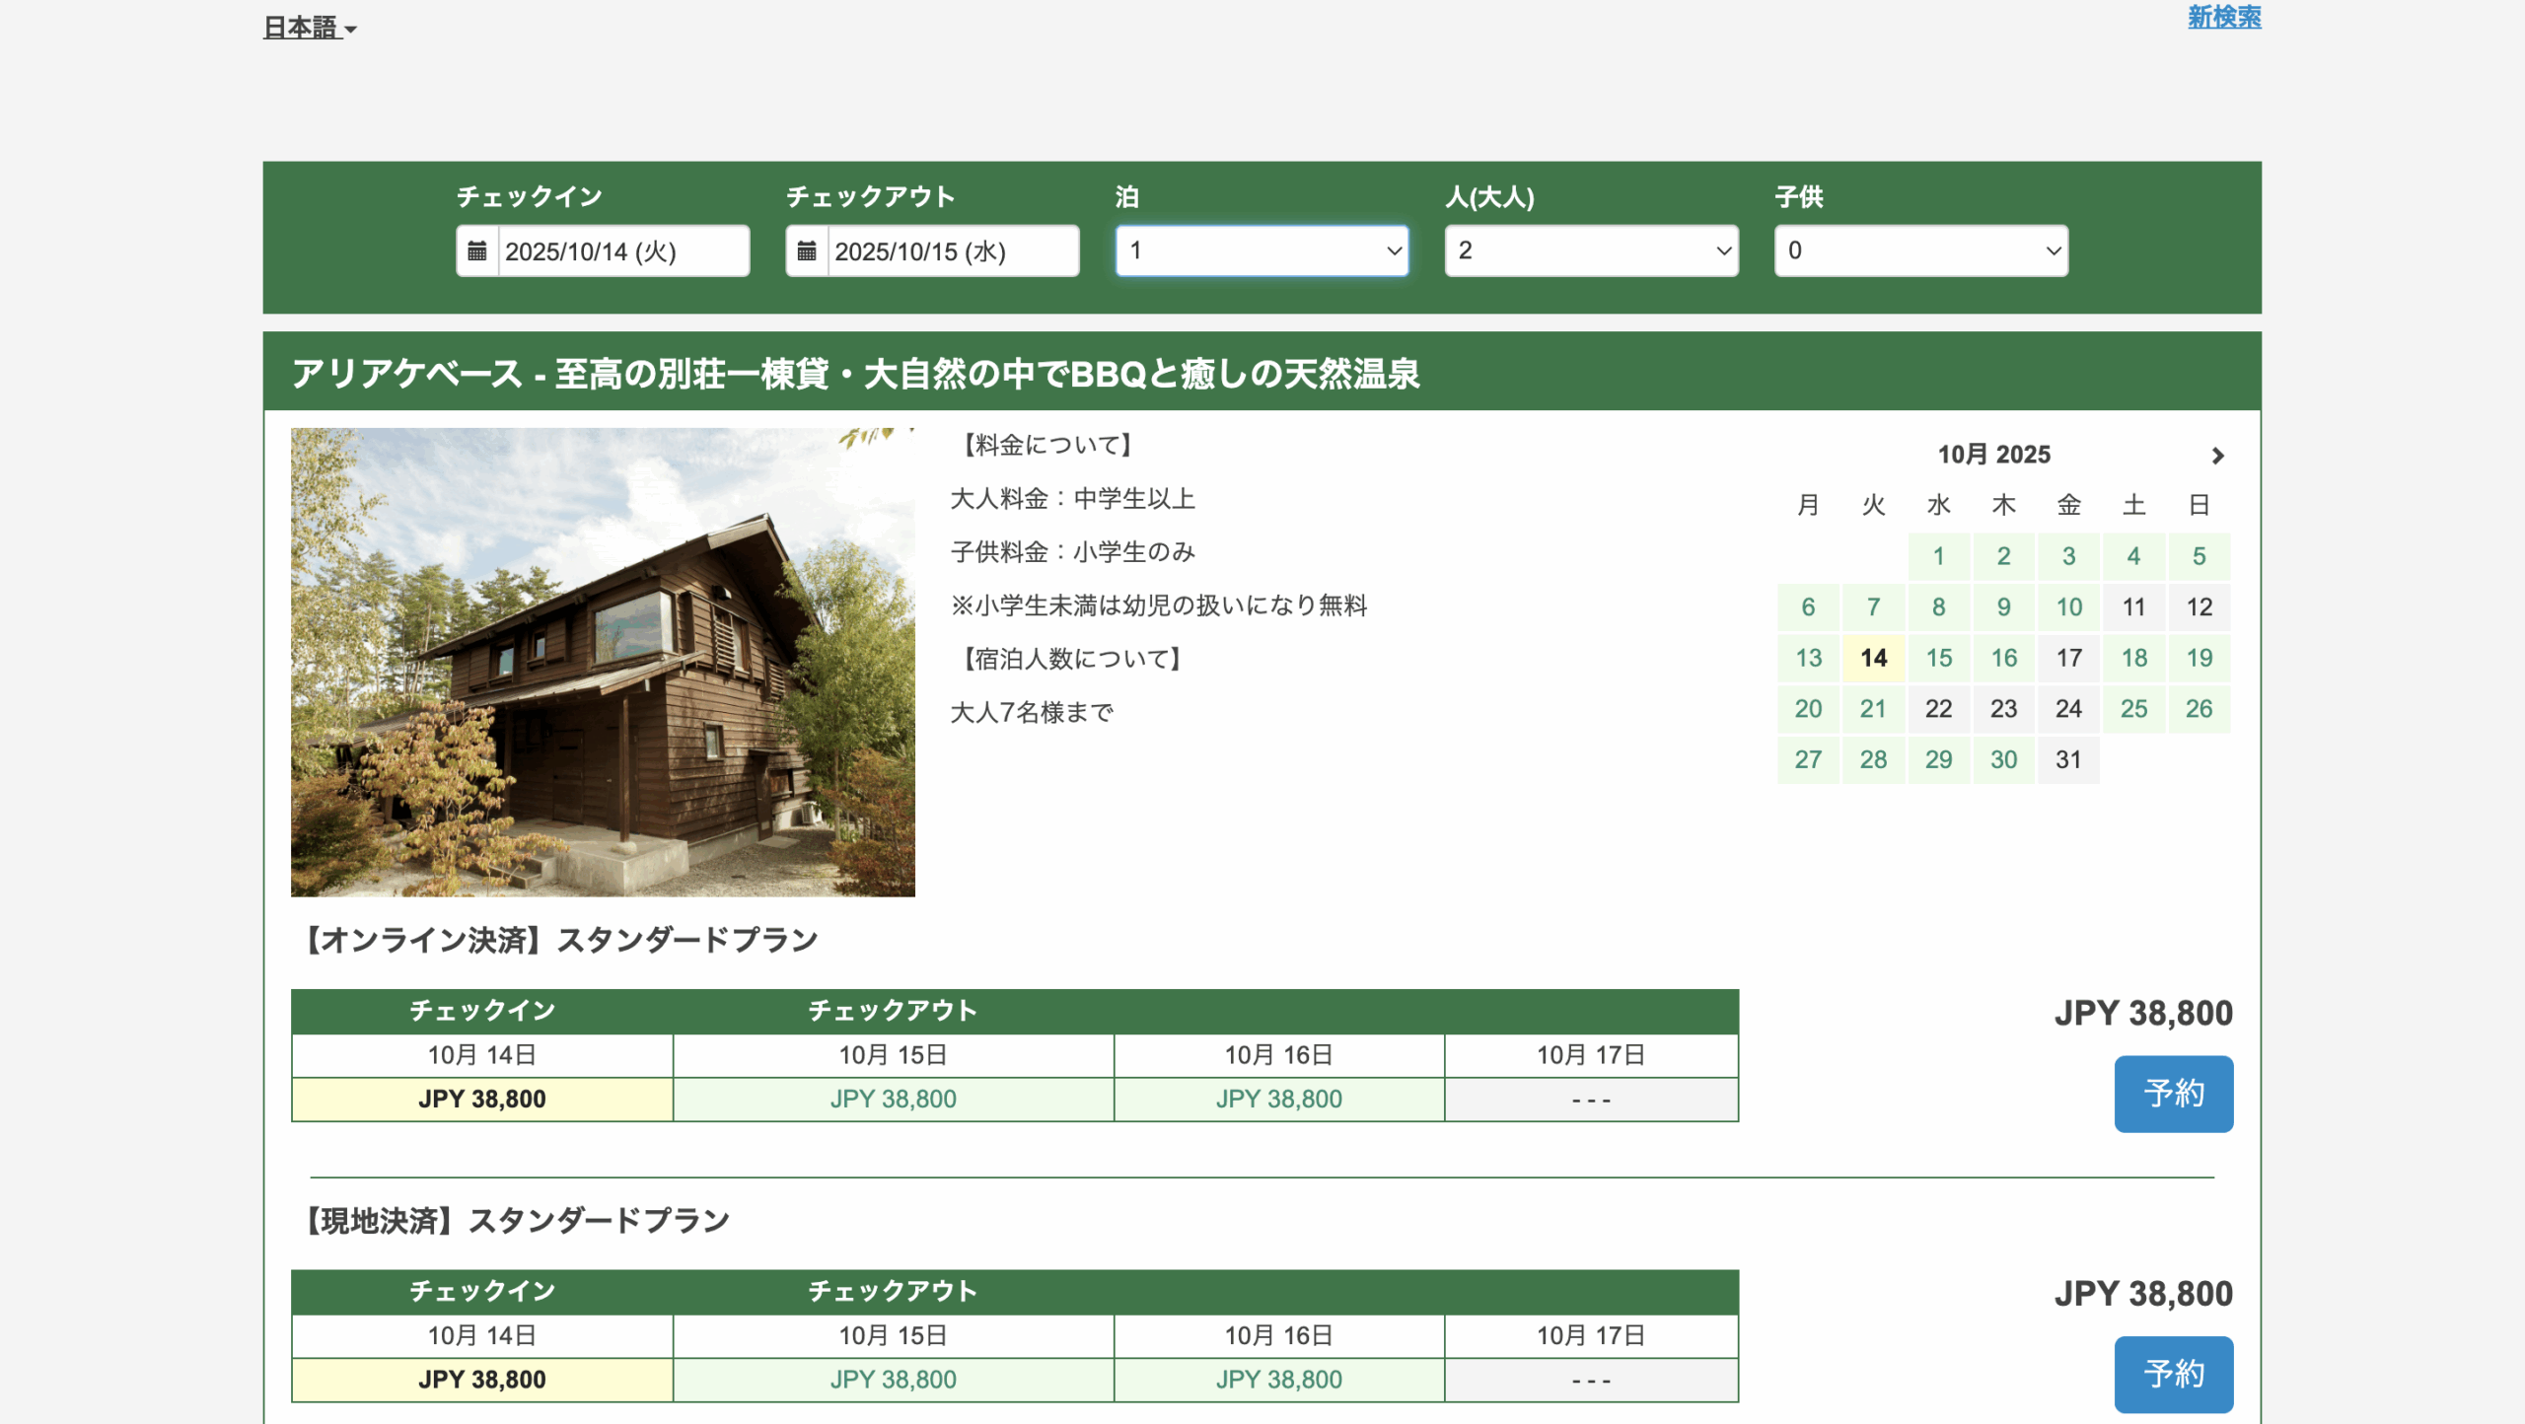
Task: Click the check-out calendar icon
Action: click(807, 250)
